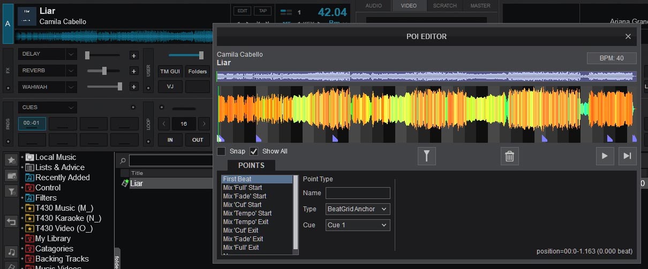Click the Control folder icon
This screenshot has width=648, height=269.
pos(30,188)
